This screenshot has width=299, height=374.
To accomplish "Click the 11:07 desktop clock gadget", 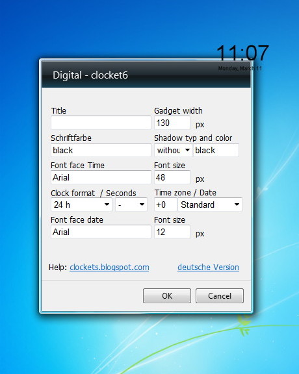I will click(x=242, y=53).
